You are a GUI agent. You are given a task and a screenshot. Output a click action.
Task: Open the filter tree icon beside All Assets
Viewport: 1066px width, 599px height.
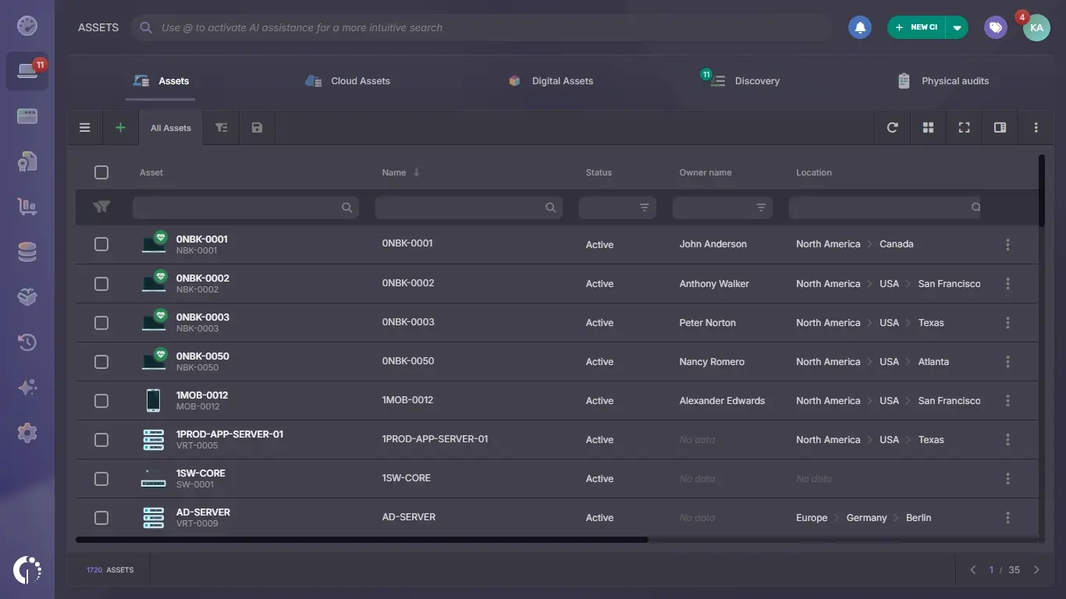click(x=222, y=127)
